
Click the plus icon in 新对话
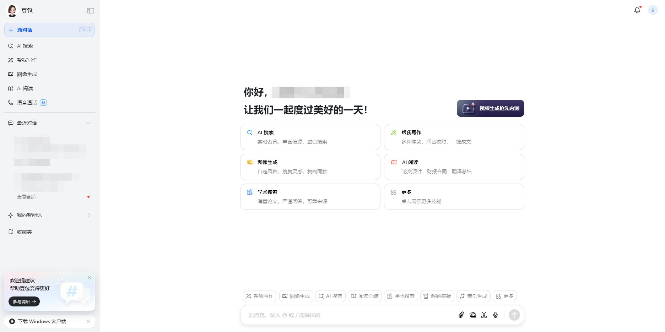[x=11, y=30]
